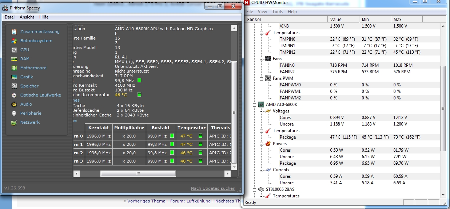The width and height of the screenshot is (450, 209).
Task: Click the Currents wave icon
Action: (268, 170)
